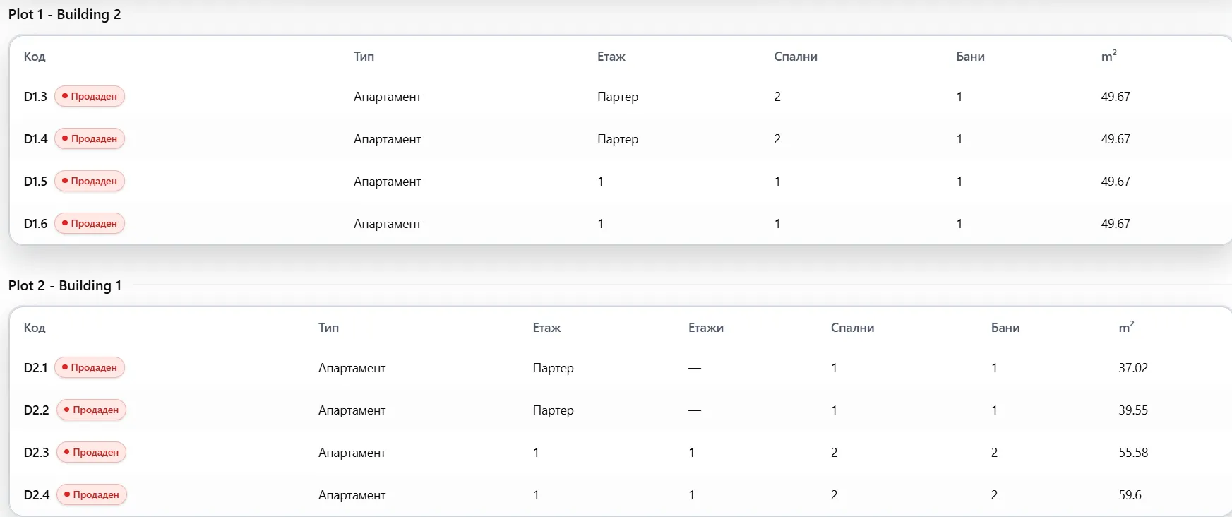
Task: Click the 37.02 area value for D2.1
Action: click(x=1133, y=367)
